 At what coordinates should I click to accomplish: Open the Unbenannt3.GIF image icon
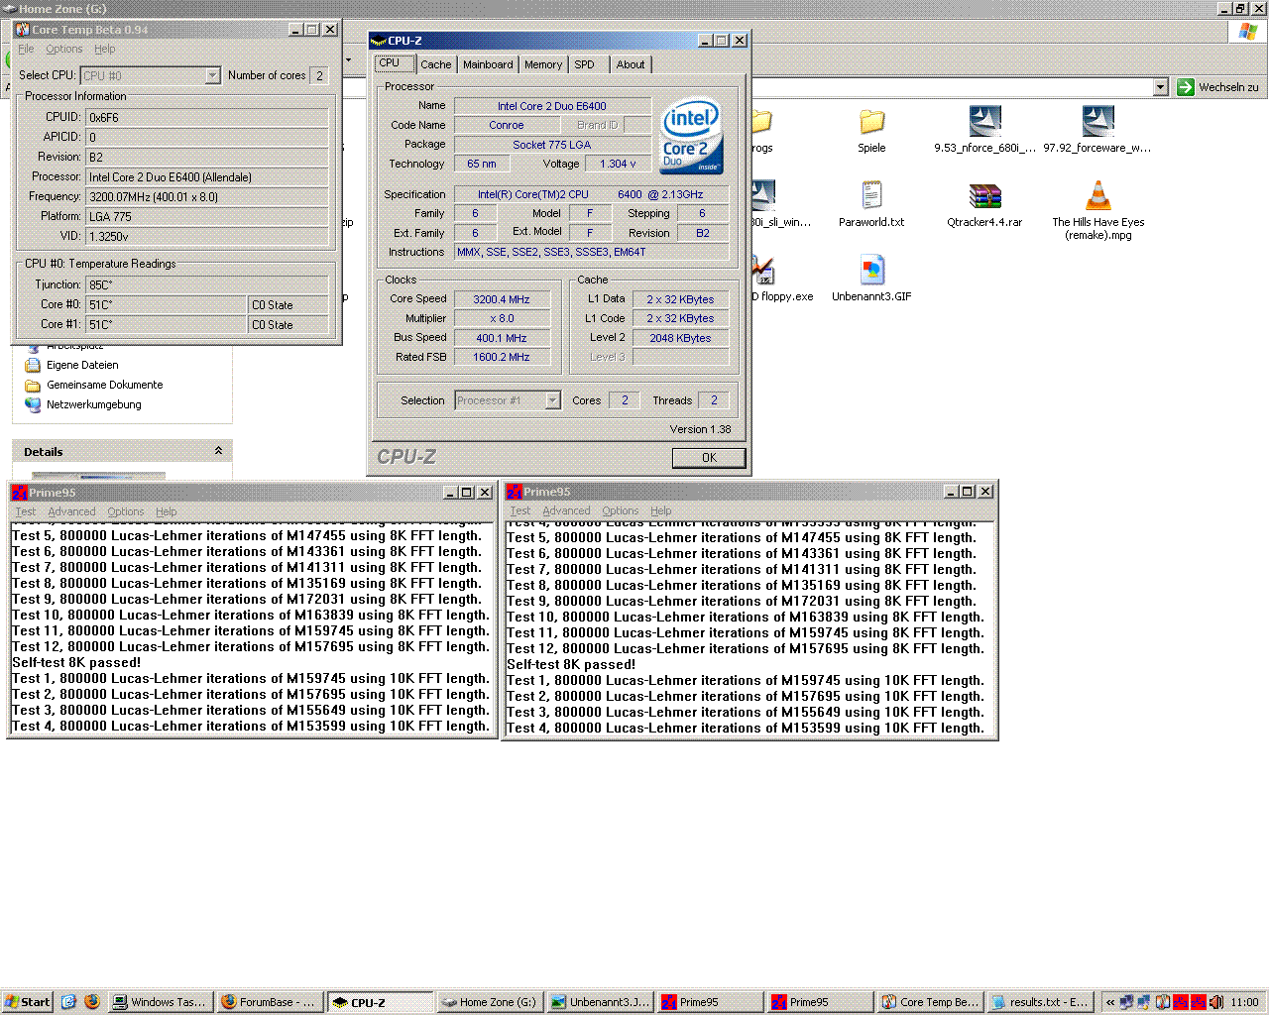coord(871,270)
